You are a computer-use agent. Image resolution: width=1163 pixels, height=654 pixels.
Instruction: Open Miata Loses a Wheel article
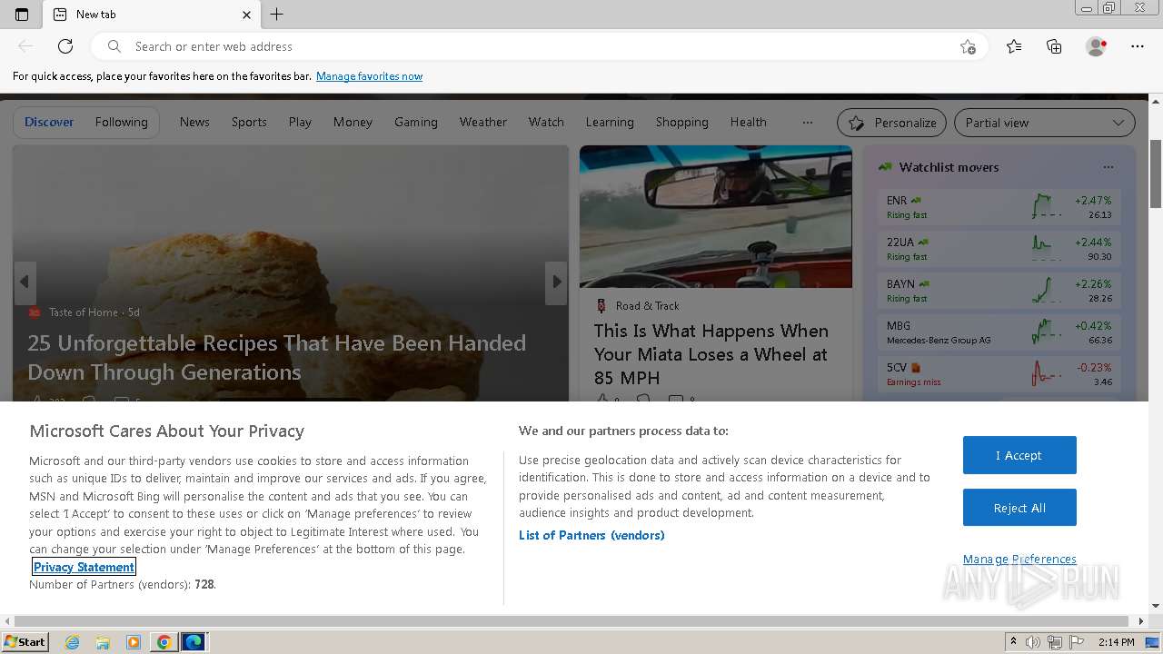711,354
